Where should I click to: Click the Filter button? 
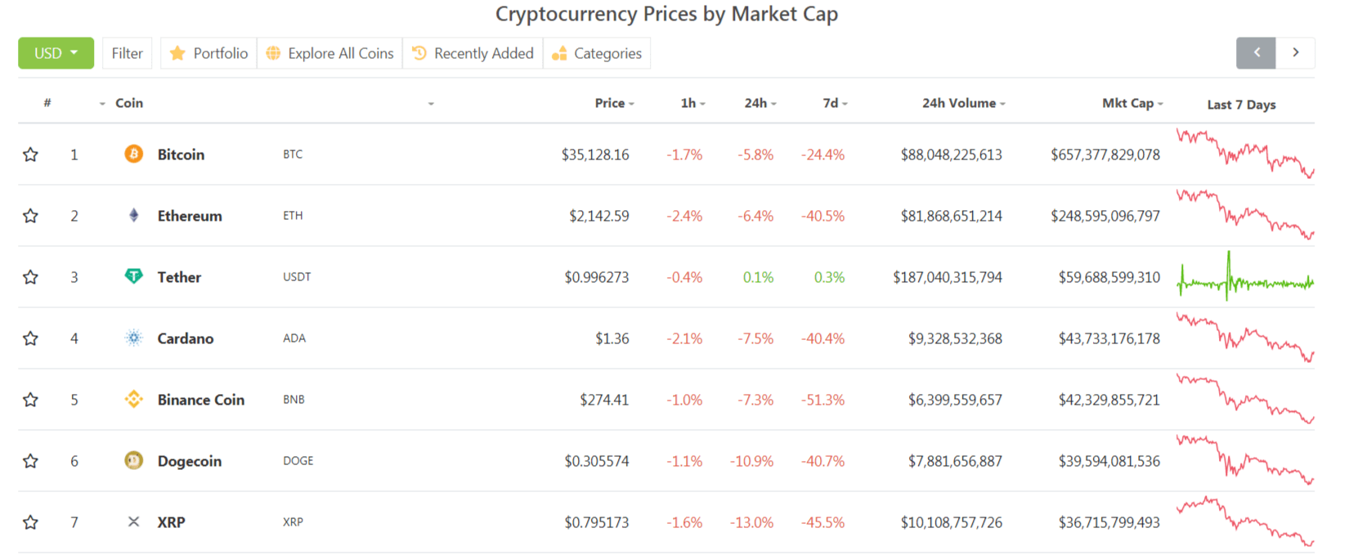click(x=127, y=53)
